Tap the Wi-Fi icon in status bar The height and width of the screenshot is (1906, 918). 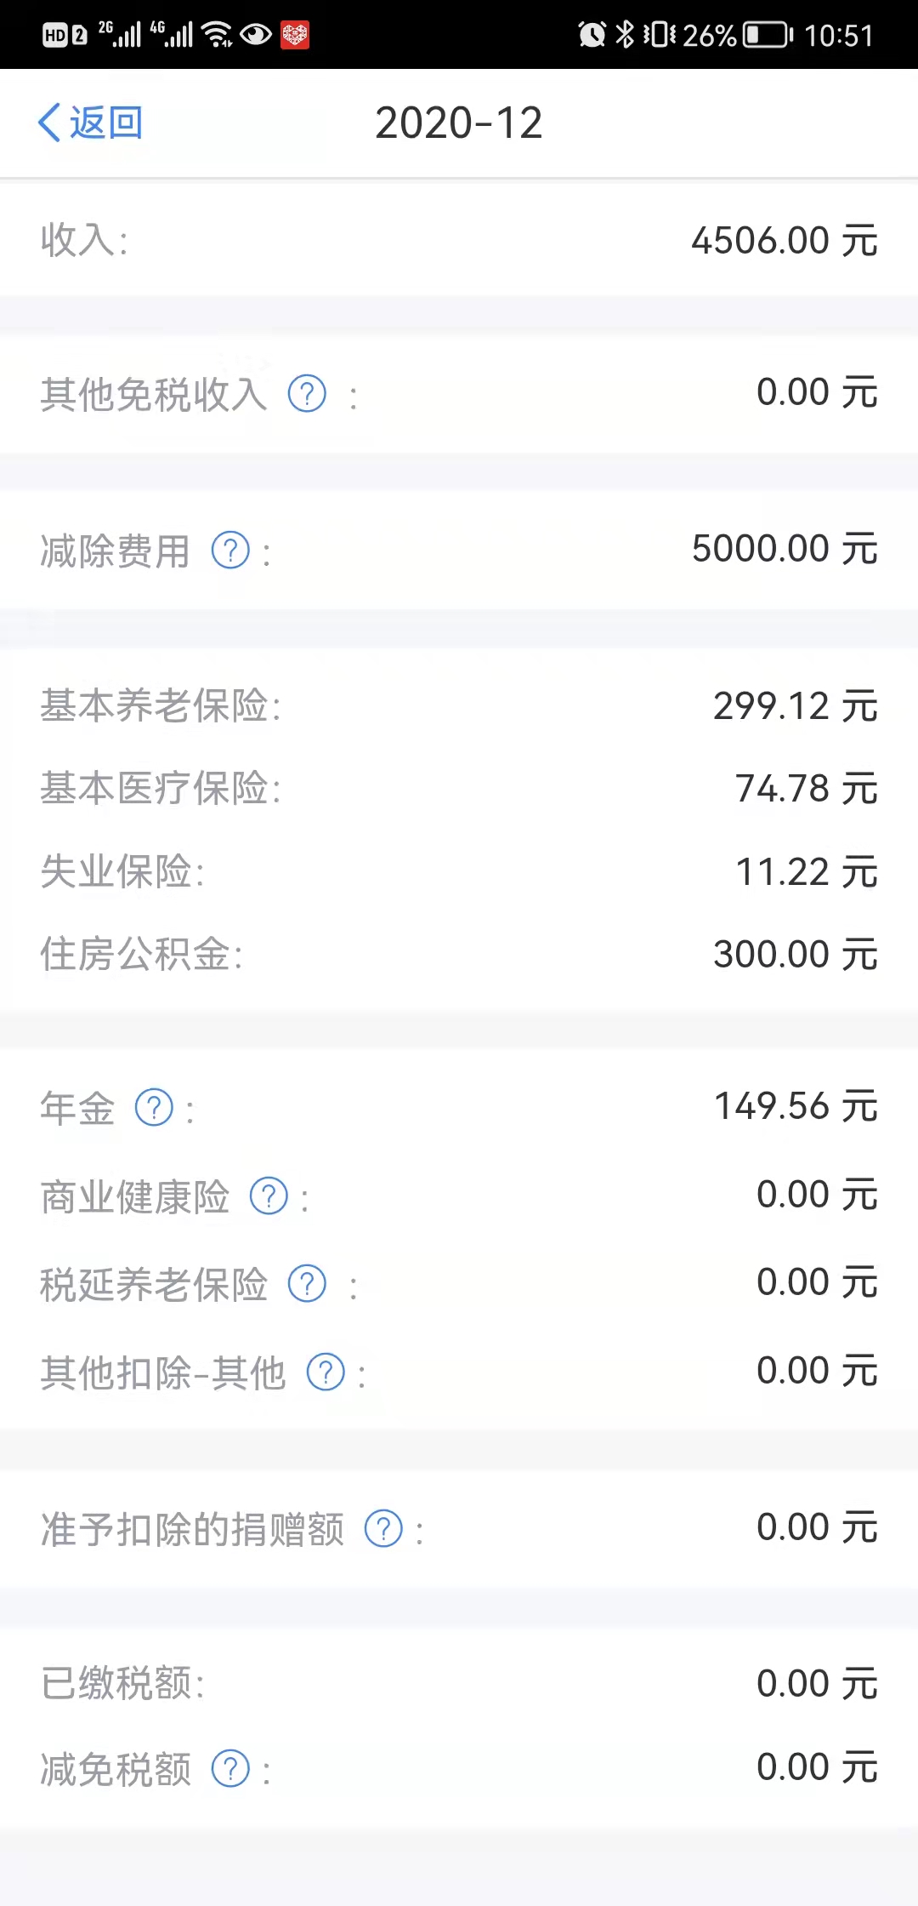(218, 35)
